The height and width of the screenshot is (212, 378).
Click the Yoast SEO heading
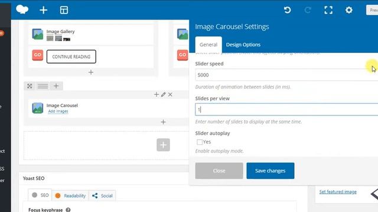34,178
